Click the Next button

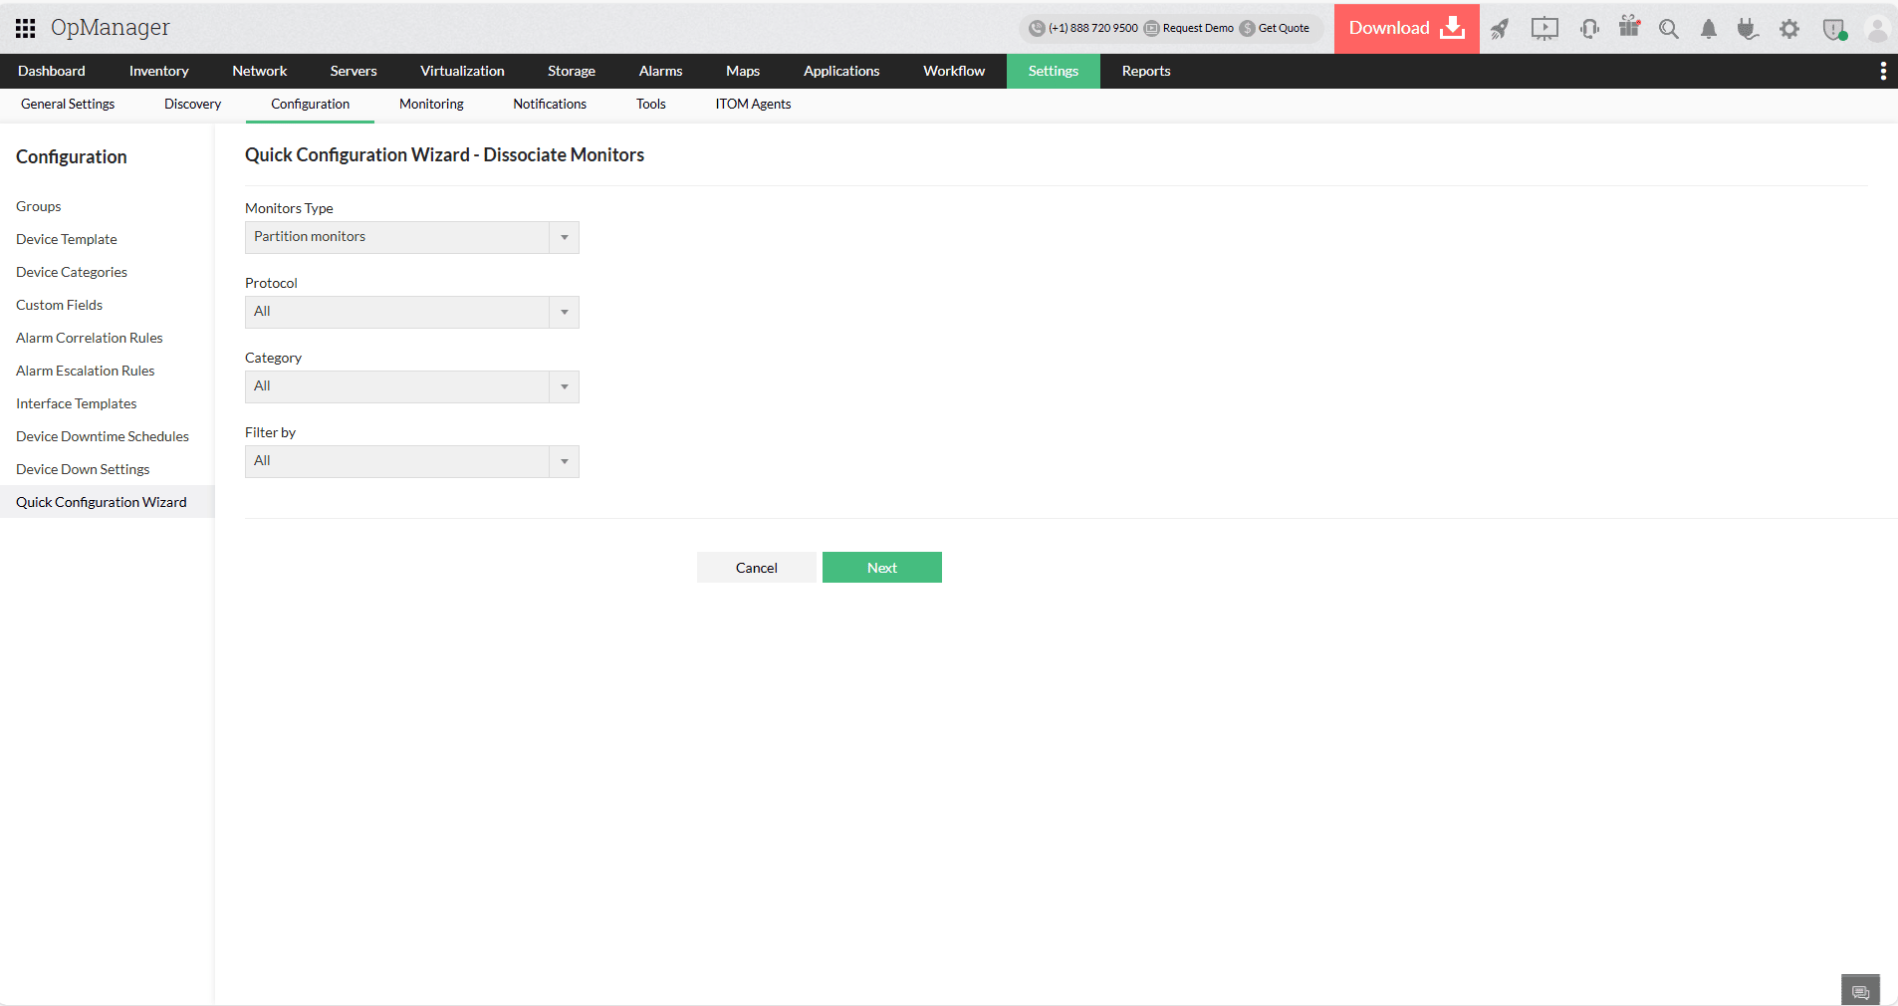click(x=881, y=567)
